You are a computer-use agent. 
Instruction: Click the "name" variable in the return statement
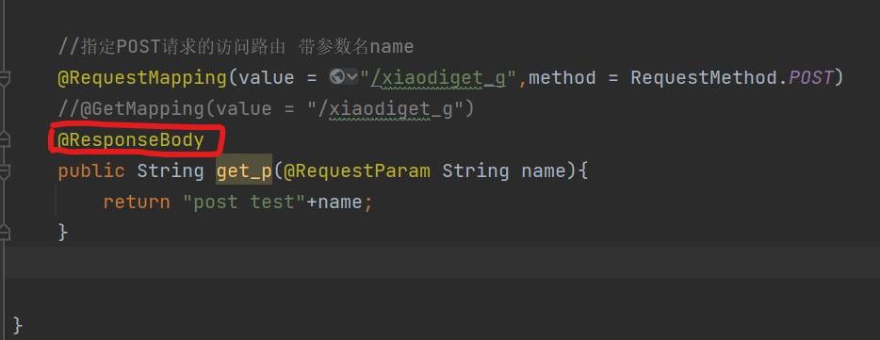click(340, 202)
